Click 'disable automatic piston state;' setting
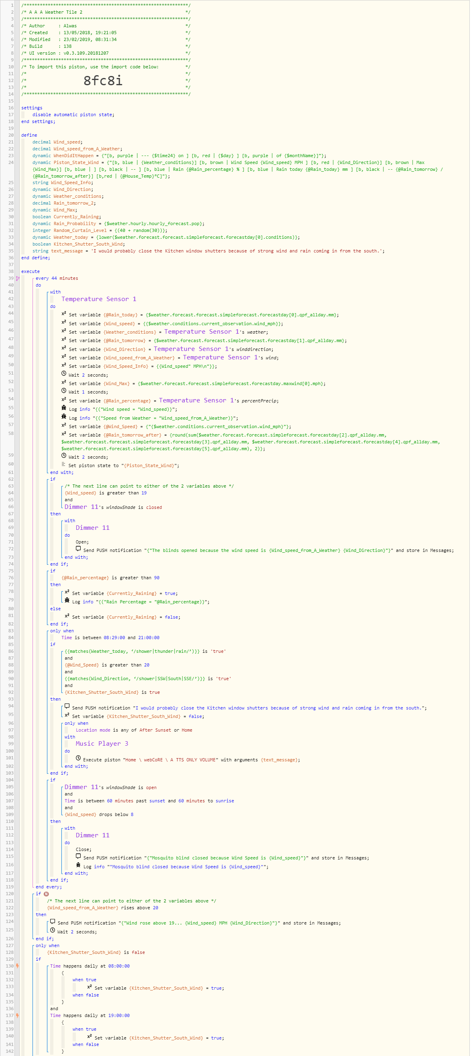Viewport: 473px width, 1056px height. (x=74, y=115)
